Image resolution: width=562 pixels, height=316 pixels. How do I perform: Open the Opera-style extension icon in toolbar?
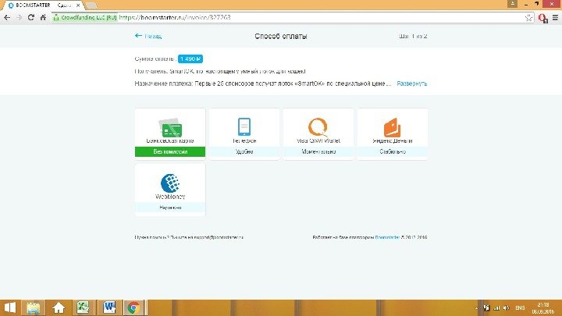542,18
